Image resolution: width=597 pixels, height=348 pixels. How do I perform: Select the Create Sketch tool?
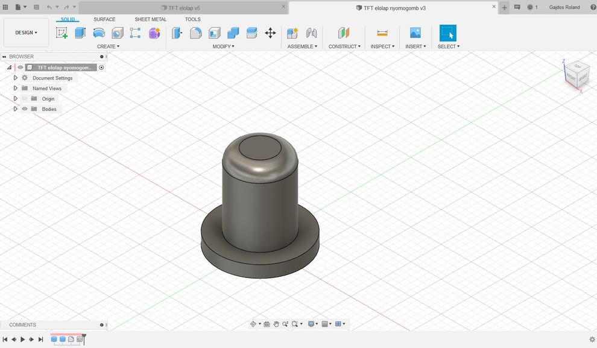click(62, 33)
